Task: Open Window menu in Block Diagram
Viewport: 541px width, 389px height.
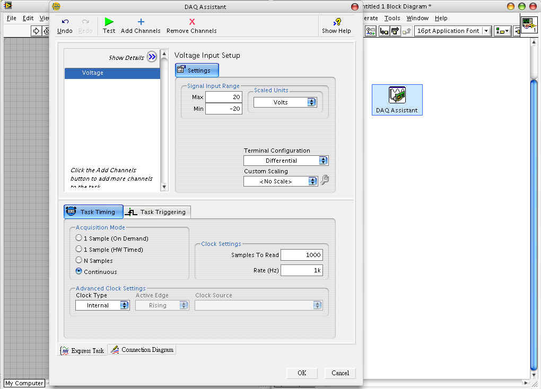Action: pos(417,18)
